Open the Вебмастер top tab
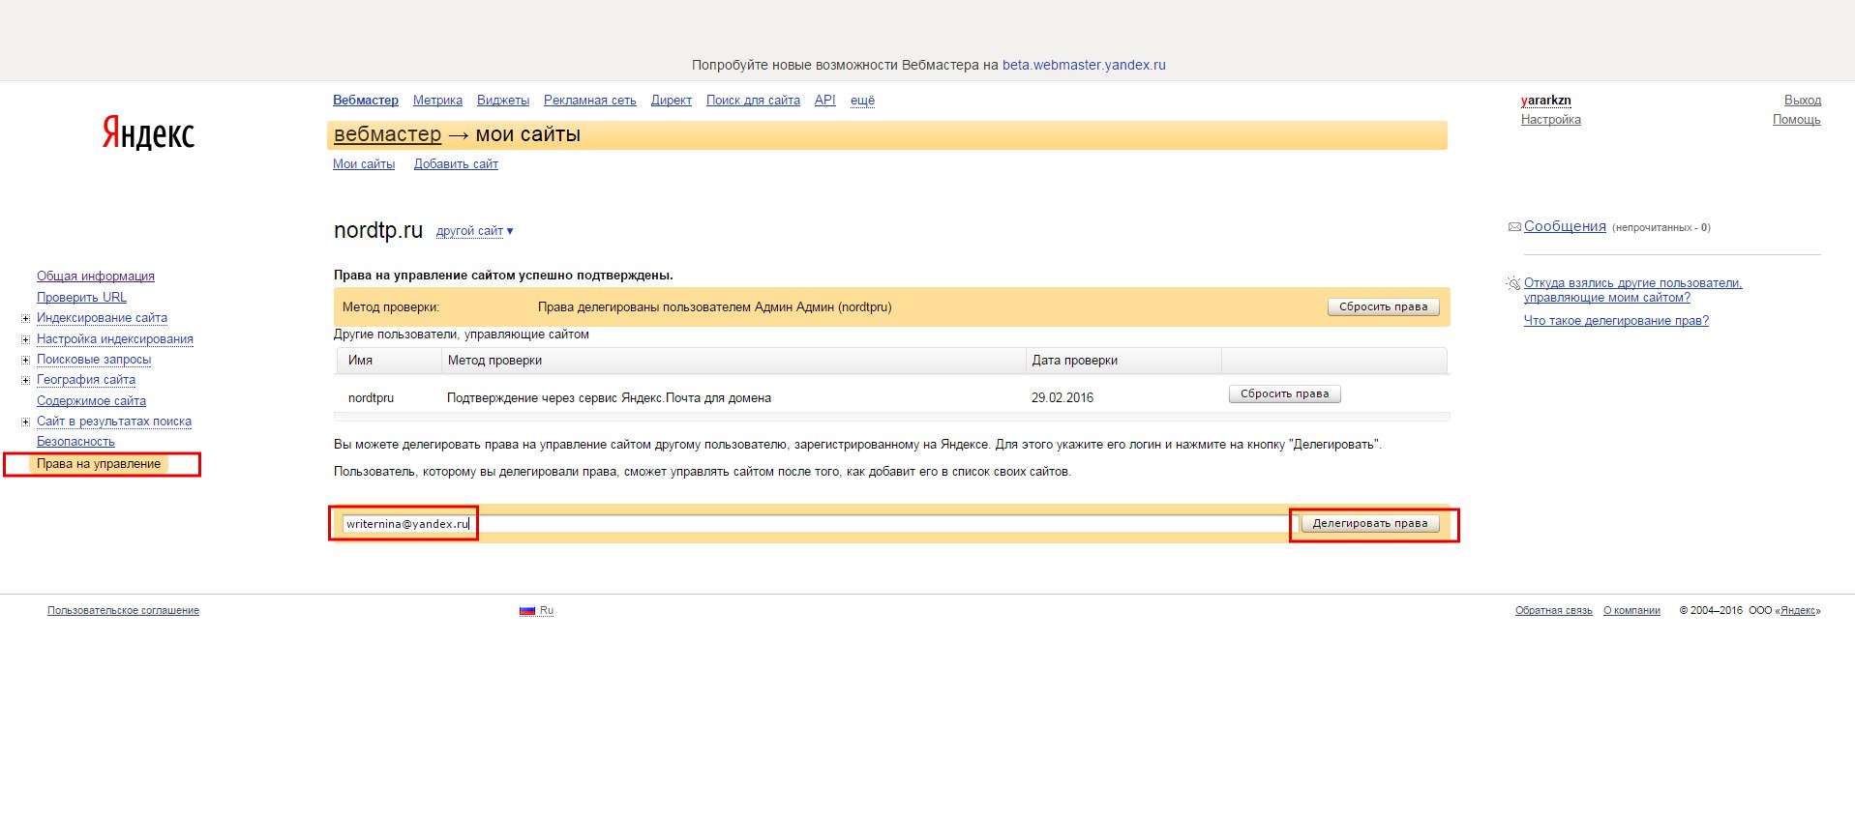The image size is (1855, 815). [x=366, y=101]
